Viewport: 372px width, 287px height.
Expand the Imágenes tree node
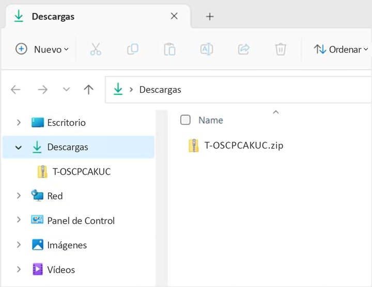click(19, 245)
